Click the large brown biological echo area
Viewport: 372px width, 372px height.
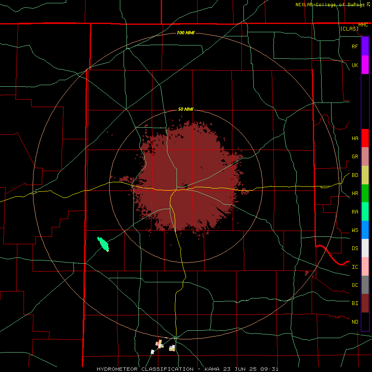pyautogui.click(x=187, y=177)
